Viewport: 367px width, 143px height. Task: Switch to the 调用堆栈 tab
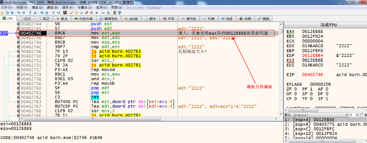click(108, 19)
